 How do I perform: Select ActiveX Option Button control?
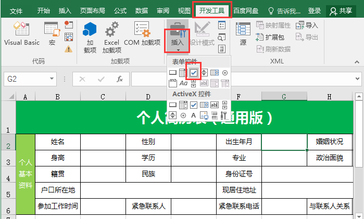(x=183, y=115)
